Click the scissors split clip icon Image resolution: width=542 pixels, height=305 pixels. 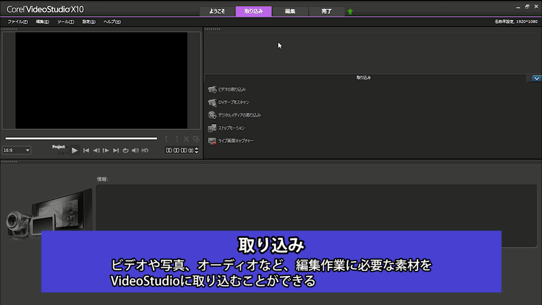coord(186,139)
